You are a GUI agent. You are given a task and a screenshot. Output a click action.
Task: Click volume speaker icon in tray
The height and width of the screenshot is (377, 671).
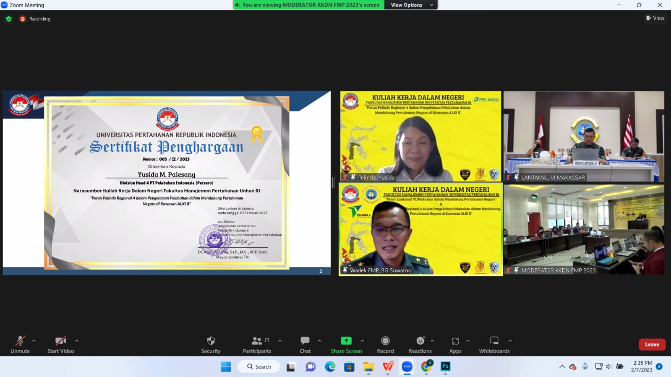(609, 367)
